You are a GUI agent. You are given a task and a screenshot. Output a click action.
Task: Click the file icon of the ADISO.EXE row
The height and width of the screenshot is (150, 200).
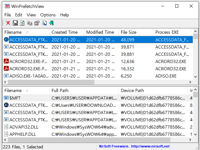[6, 76]
